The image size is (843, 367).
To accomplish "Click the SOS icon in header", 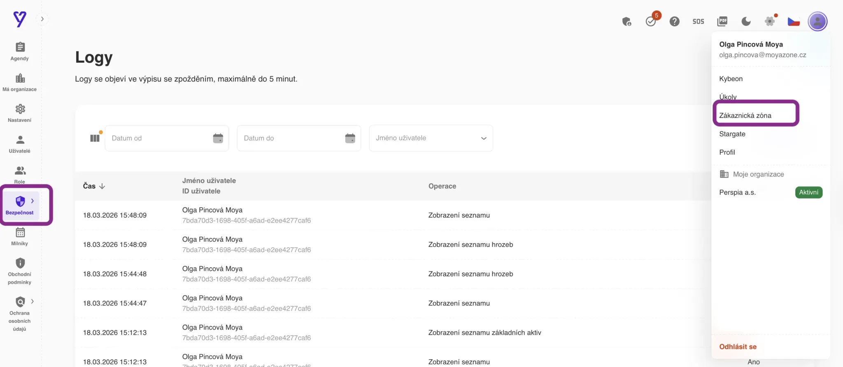I will (x=698, y=21).
